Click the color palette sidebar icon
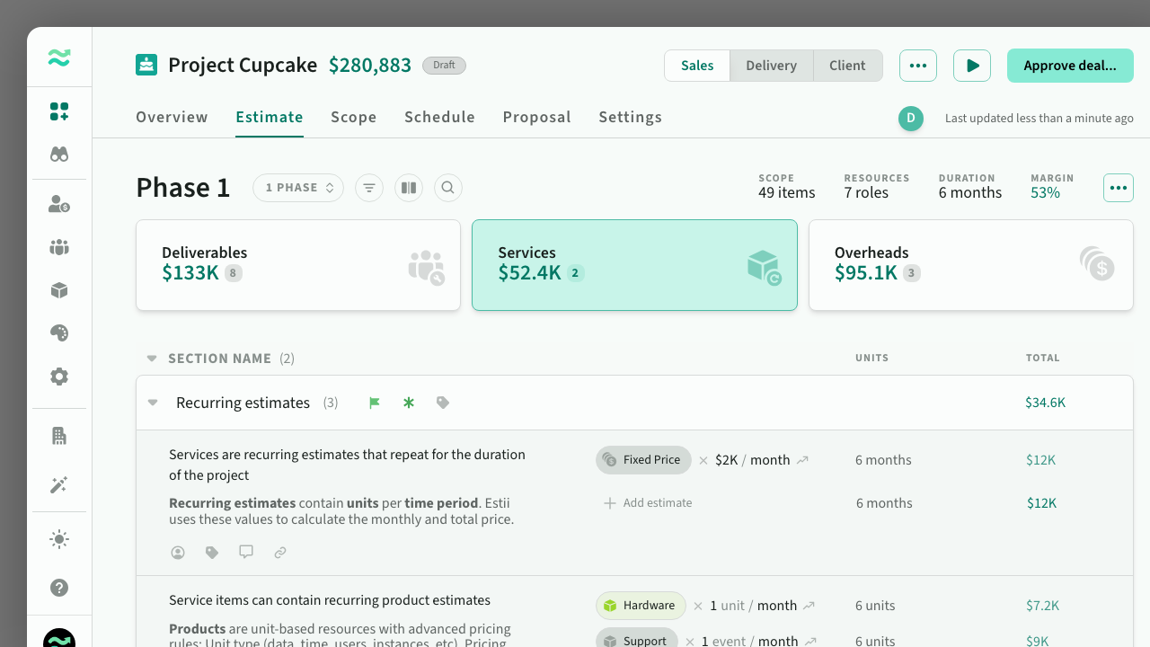Screen dimensions: 1150x647 [x=59, y=333]
